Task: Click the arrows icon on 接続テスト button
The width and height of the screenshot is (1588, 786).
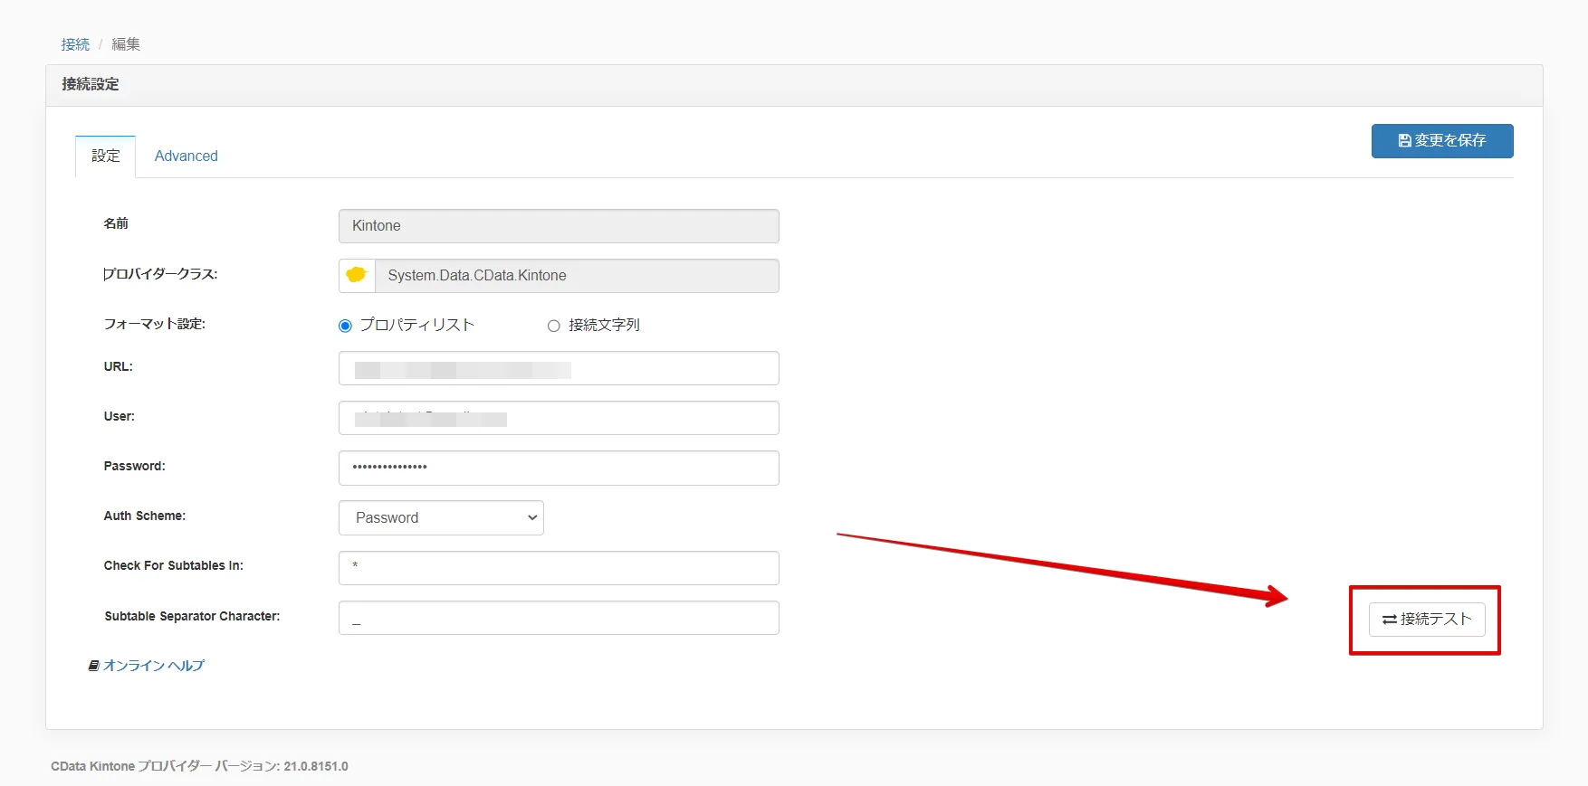Action: [x=1389, y=620]
